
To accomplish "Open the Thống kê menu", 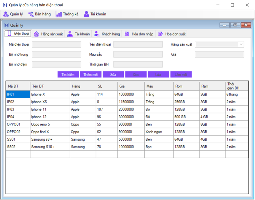I will (67, 14).
